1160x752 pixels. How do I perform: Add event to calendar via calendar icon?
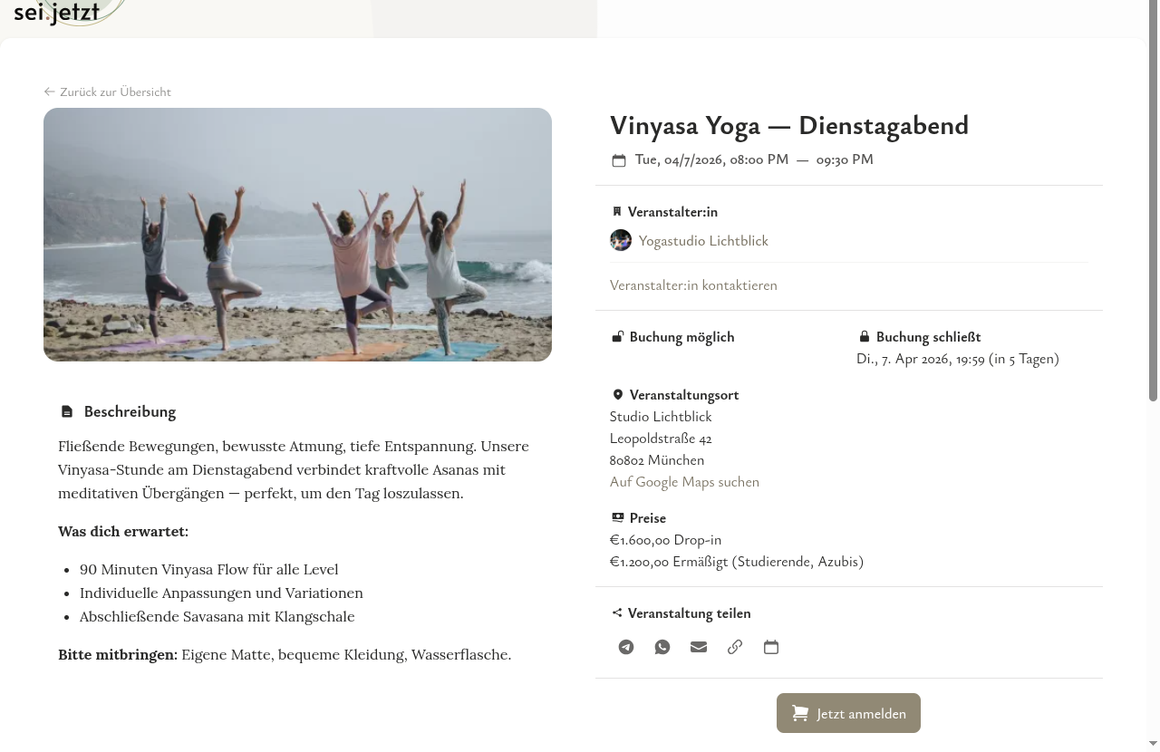pyautogui.click(x=771, y=647)
